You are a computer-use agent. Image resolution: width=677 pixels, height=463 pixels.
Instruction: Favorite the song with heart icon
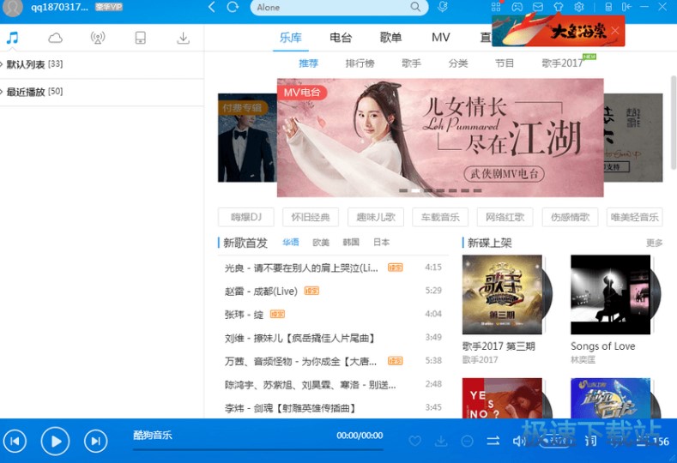[x=415, y=441]
